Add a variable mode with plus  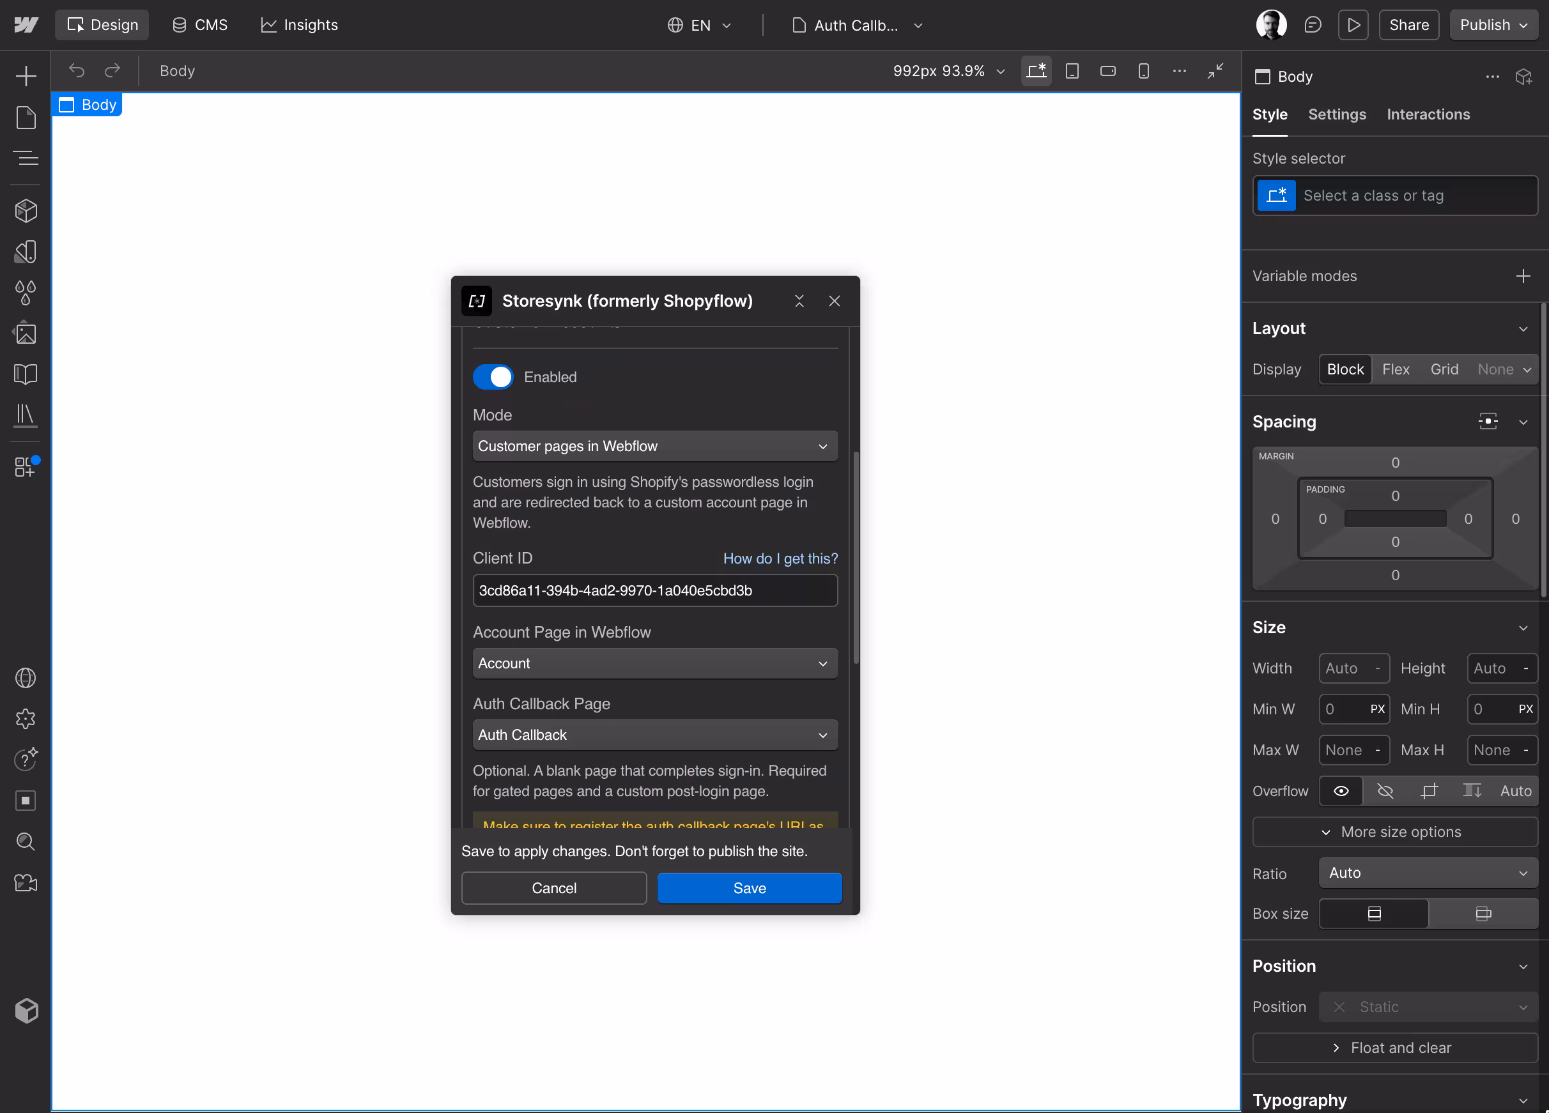[1523, 276]
